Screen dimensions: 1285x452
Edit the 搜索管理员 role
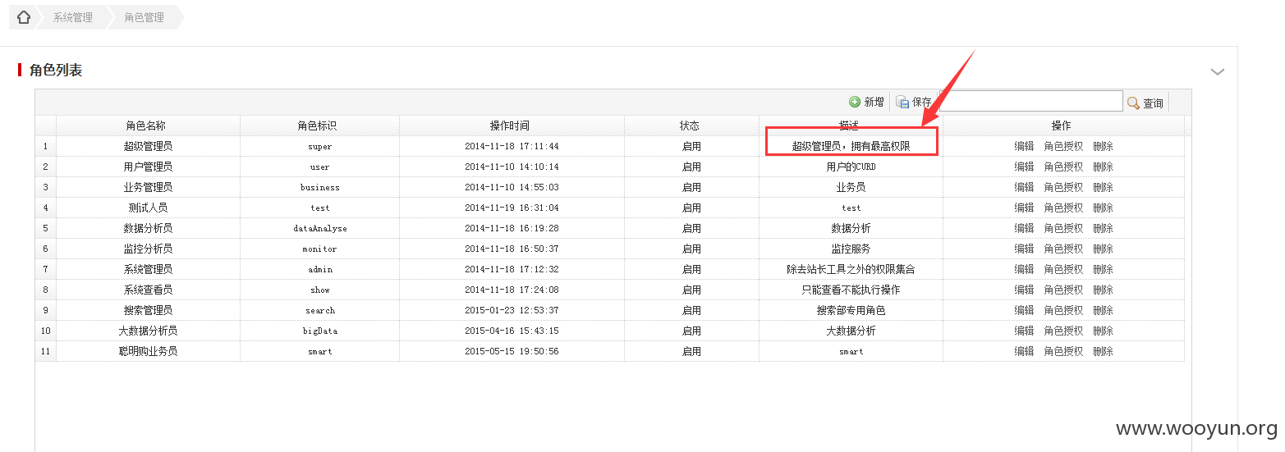coord(1024,310)
